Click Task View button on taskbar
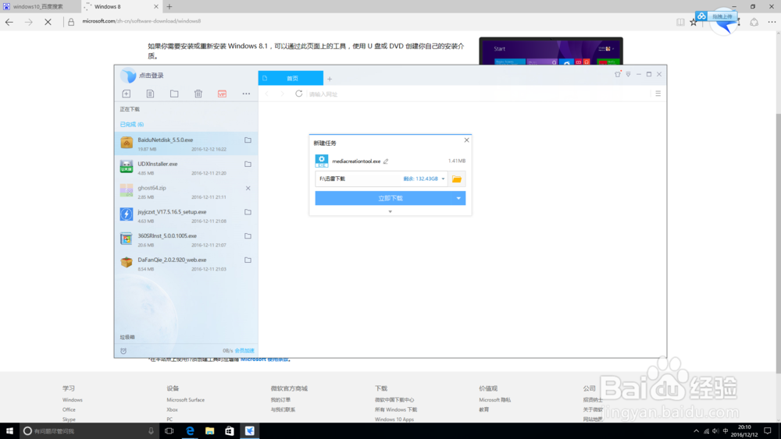The width and height of the screenshot is (781, 439). pyautogui.click(x=169, y=430)
